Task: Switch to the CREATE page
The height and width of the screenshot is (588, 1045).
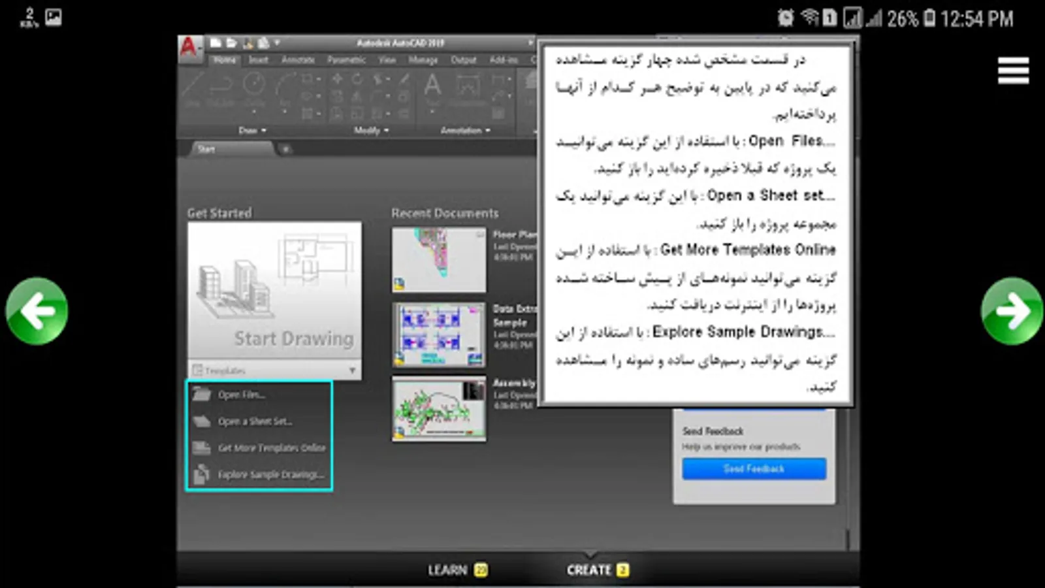Action: pos(597,570)
